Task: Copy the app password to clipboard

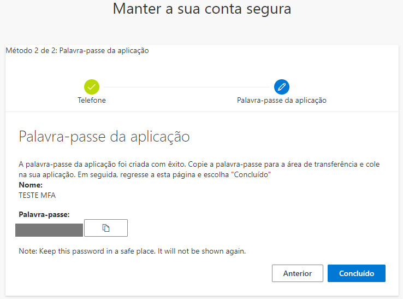Action: coord(106,228)
